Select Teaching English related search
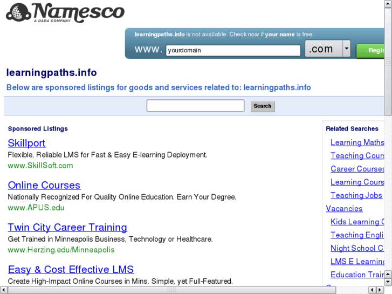This screenshot has width=392, height=294. click(357, 235)
